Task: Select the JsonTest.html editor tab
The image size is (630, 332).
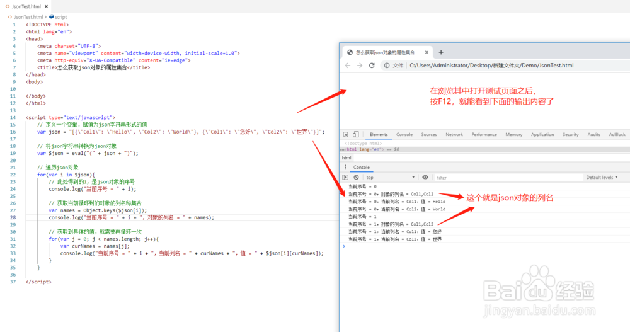Action: point(26,6)
